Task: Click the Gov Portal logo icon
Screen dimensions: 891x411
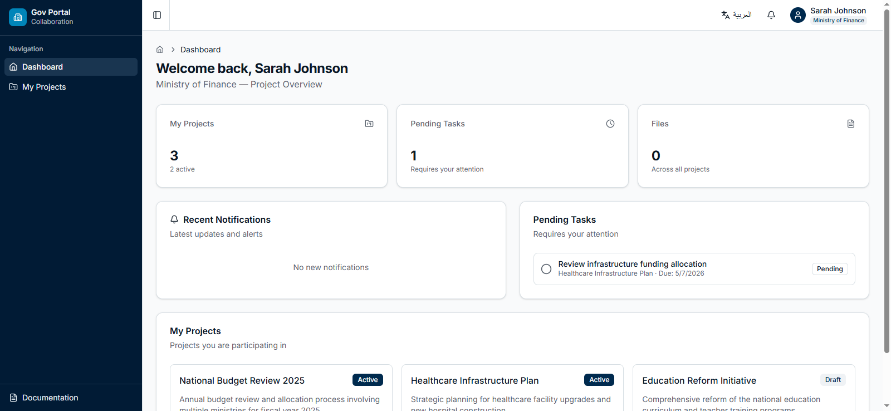Action: 18,17
